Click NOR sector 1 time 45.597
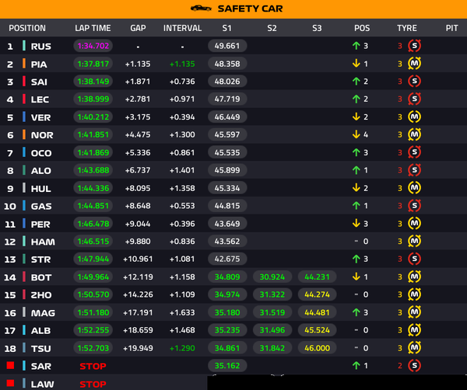467x390 pixels. [x=227, y=134]
